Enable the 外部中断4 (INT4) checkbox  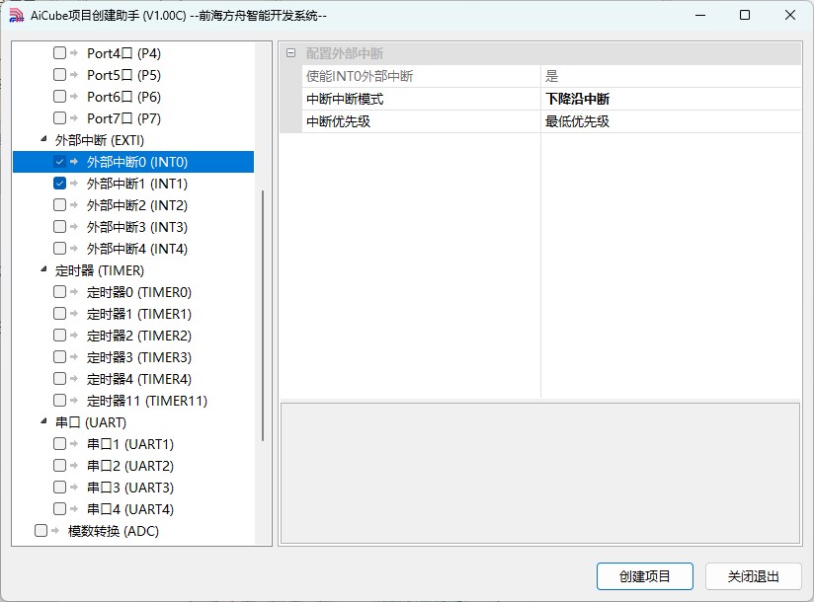pos(59,249)
